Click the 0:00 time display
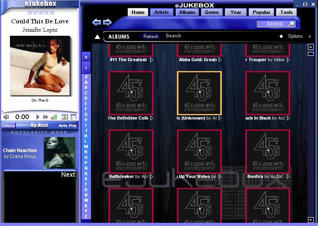This screenshot has height=226, width=318. (22, 117)
